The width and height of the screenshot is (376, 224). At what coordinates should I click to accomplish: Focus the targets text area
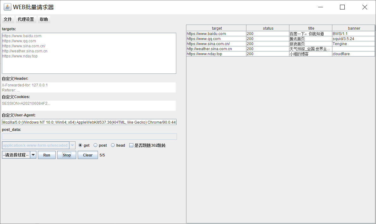pyautogui.click(x=89, y=53)
